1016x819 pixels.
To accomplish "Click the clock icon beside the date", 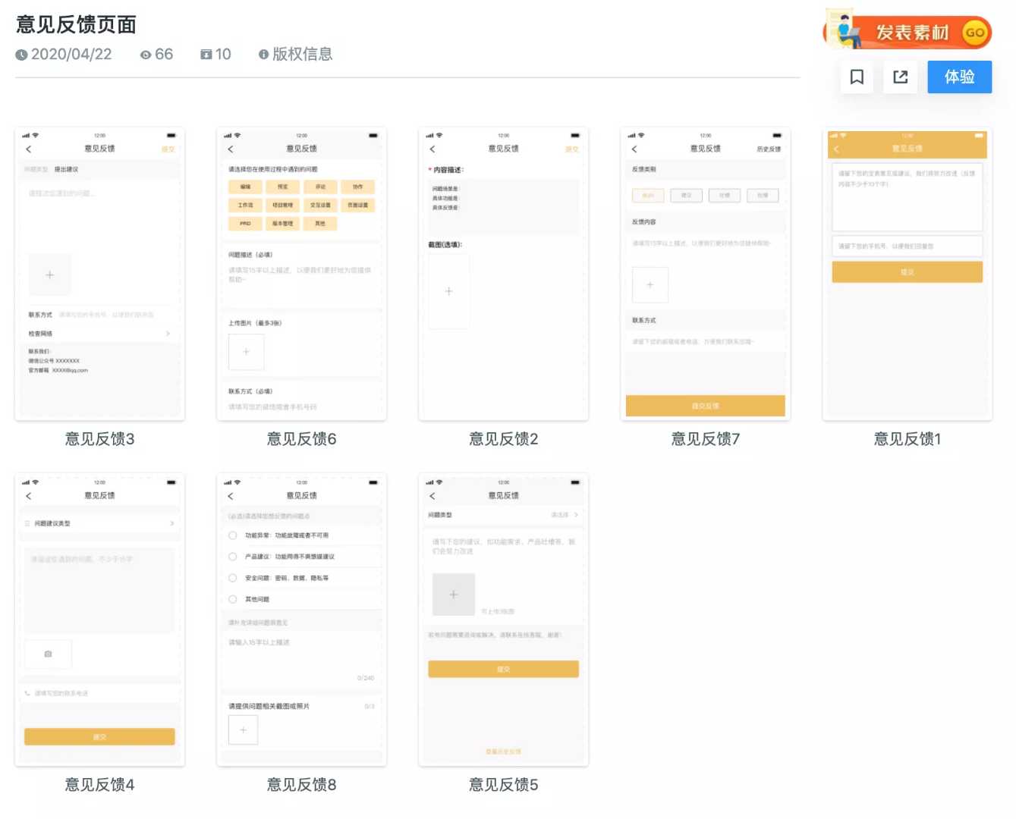I will click(x=21, y=55).
